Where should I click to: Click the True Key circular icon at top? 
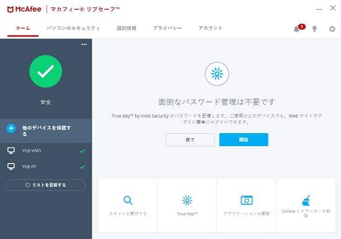(x=217, y=74)
